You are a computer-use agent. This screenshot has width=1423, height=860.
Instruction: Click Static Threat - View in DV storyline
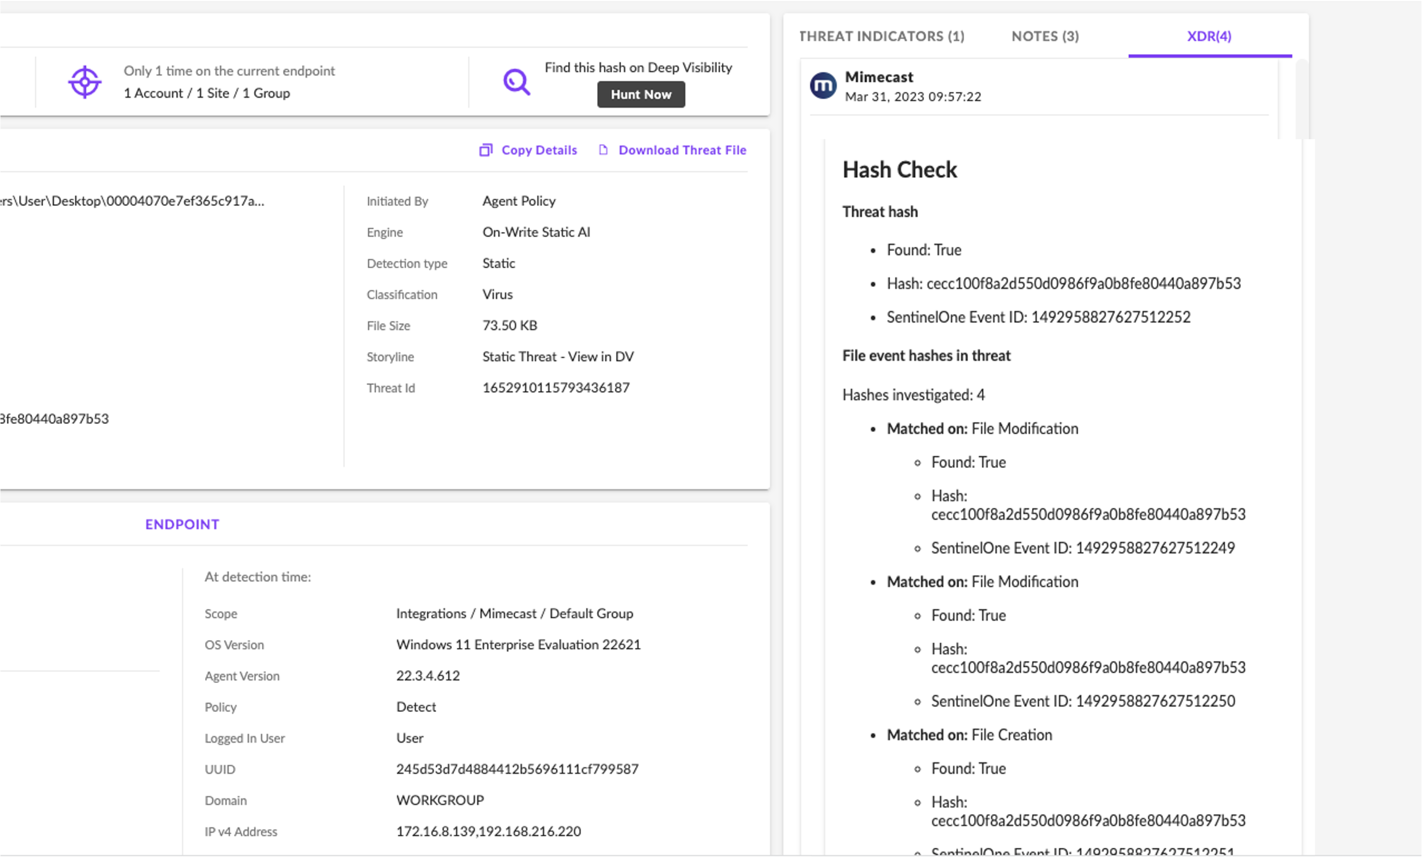(x=558, y=356)
